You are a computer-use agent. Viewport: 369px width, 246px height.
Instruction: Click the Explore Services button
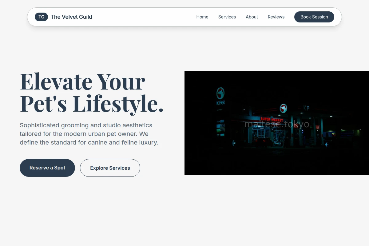tap(110, 168)
